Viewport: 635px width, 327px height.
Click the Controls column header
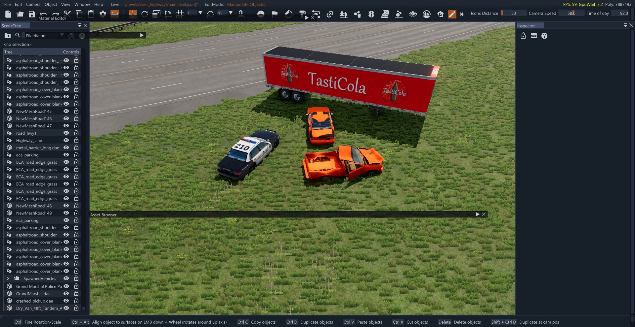pyautogui.click(x=71, y=52)
